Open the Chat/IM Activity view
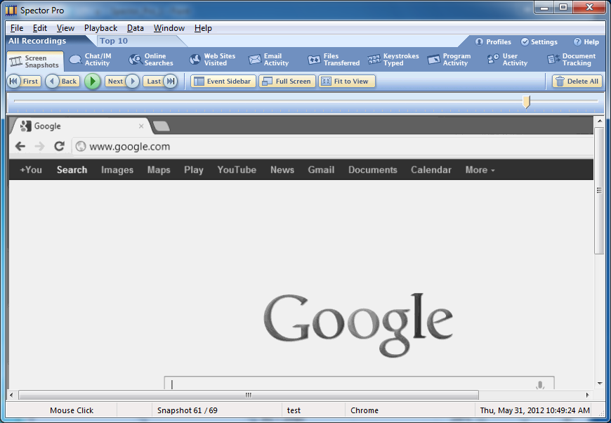The image size is (611, 423). pos(90,60)
